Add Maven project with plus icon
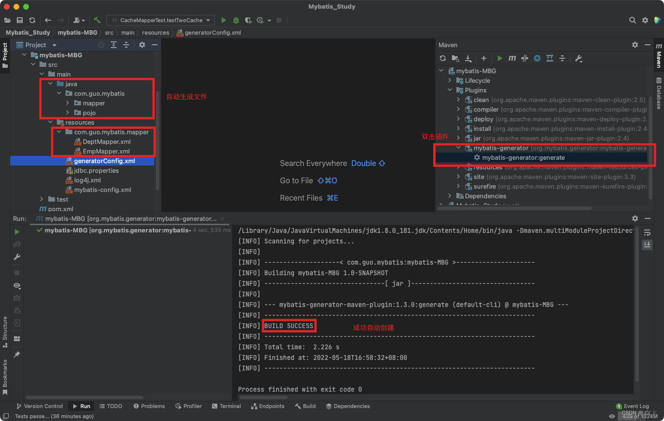The image size is (664, 421). (484, 58)
